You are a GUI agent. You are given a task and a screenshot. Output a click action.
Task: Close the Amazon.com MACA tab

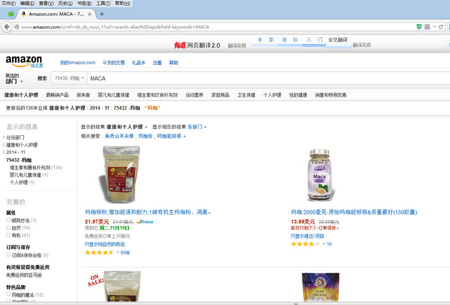coord(90,14)
